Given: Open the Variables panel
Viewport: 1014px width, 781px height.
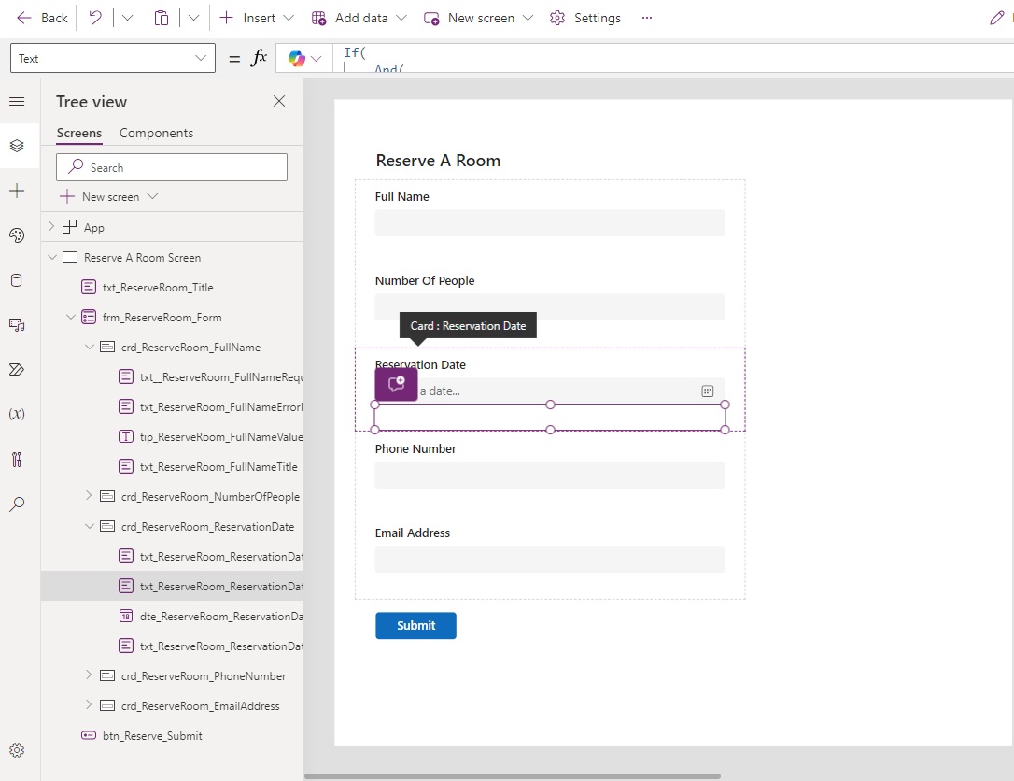Looking at the screenshot, I should point(17,414).
